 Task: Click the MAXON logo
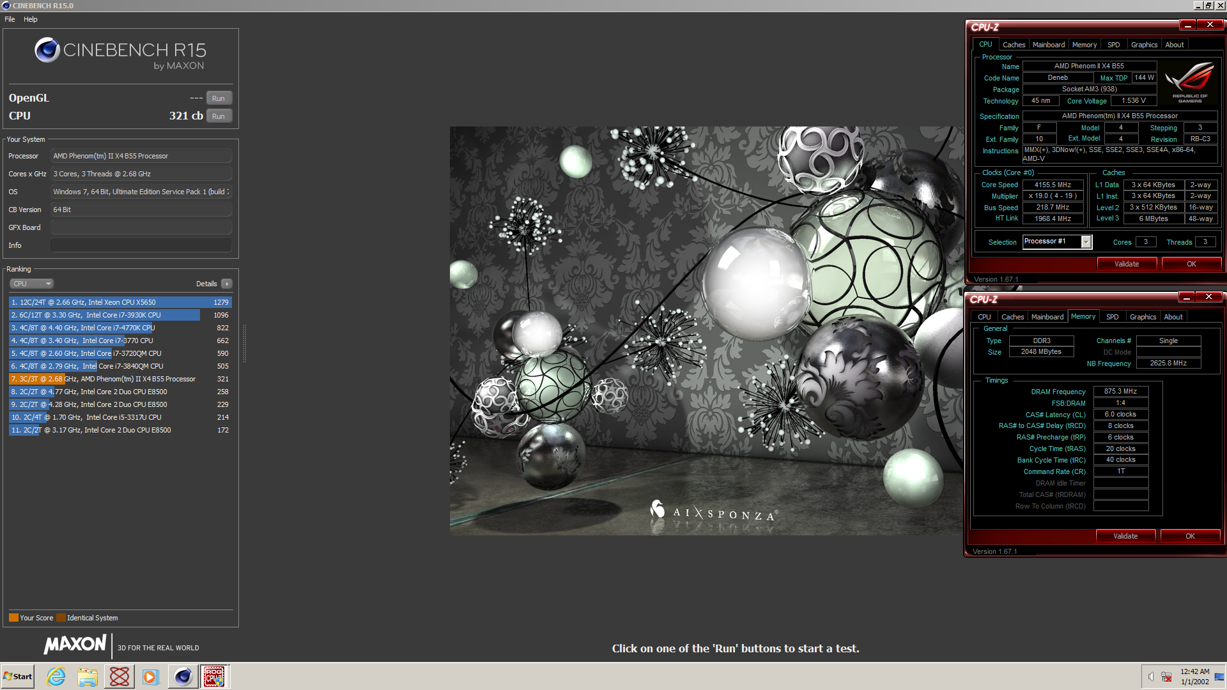(x=75, y=644)
